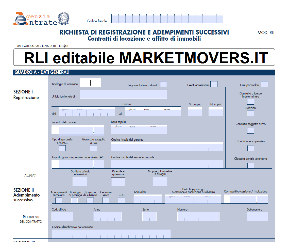This screenshot has height=242, width=288.
Task: Check the Contratto a tempo indeterminato box
Action: (x=250, y=102)
